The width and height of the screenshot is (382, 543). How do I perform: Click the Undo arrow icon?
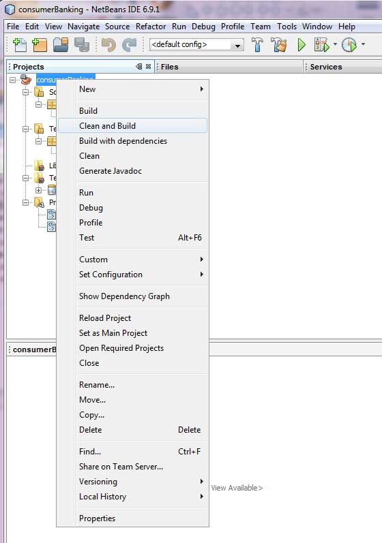pyautogui.click(x=108, y=45)
